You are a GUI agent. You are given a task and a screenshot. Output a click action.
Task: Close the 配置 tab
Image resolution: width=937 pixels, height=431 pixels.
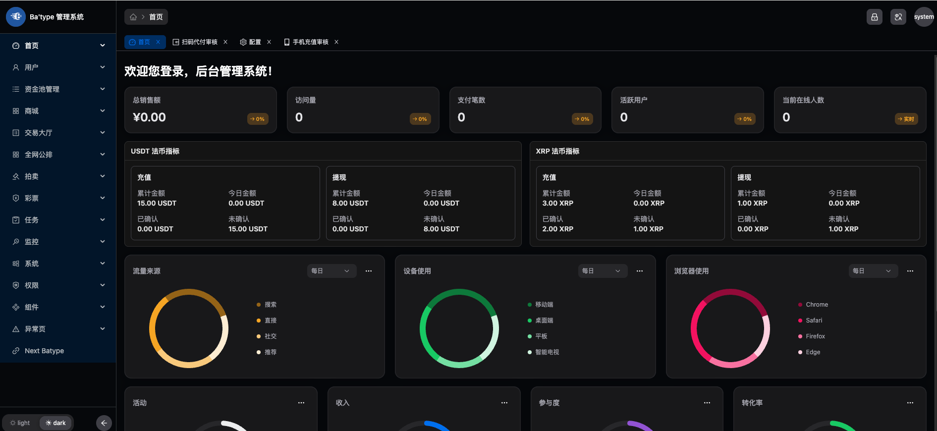click(x=269, y=42)
